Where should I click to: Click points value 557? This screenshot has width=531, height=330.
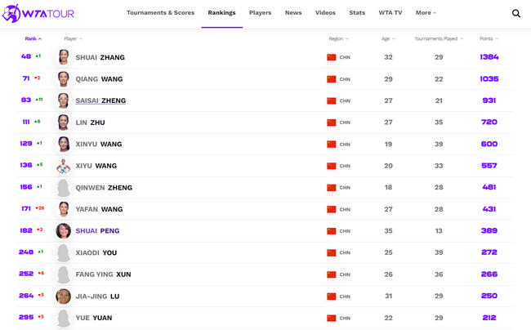coord(489,166)
